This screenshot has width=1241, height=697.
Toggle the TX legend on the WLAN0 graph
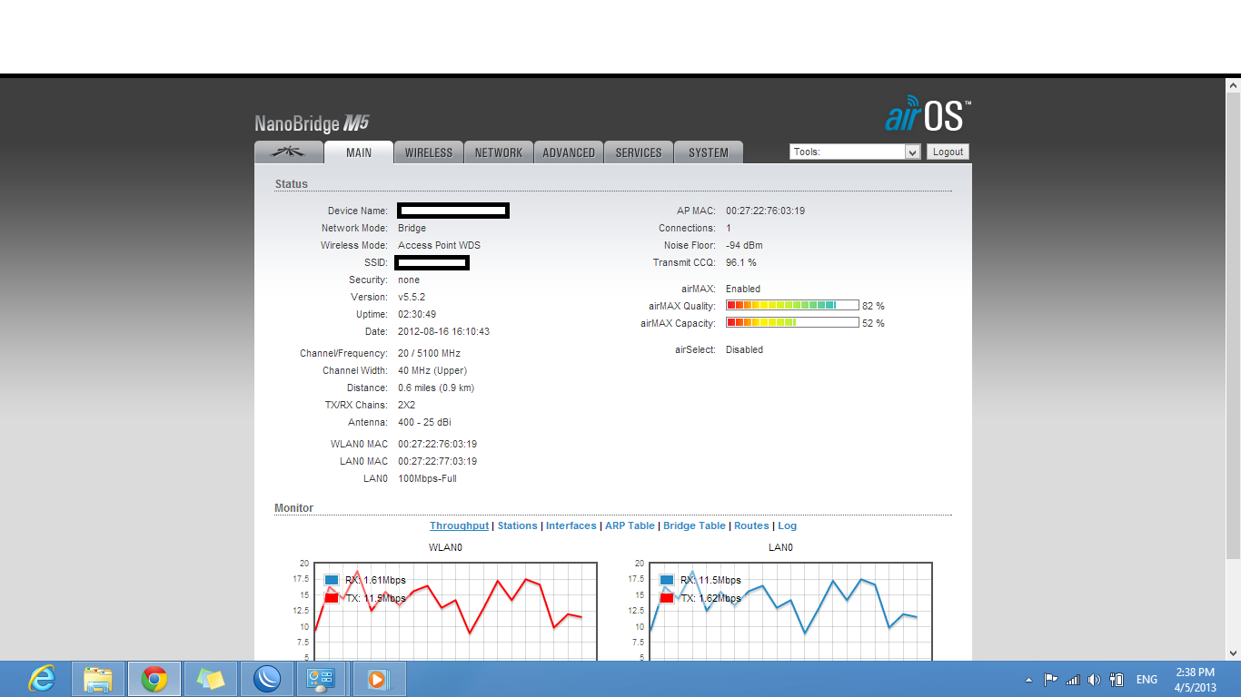pos(333,598)
